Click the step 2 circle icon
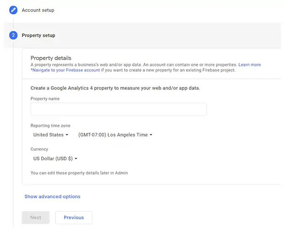 click(x=13, y=35)
